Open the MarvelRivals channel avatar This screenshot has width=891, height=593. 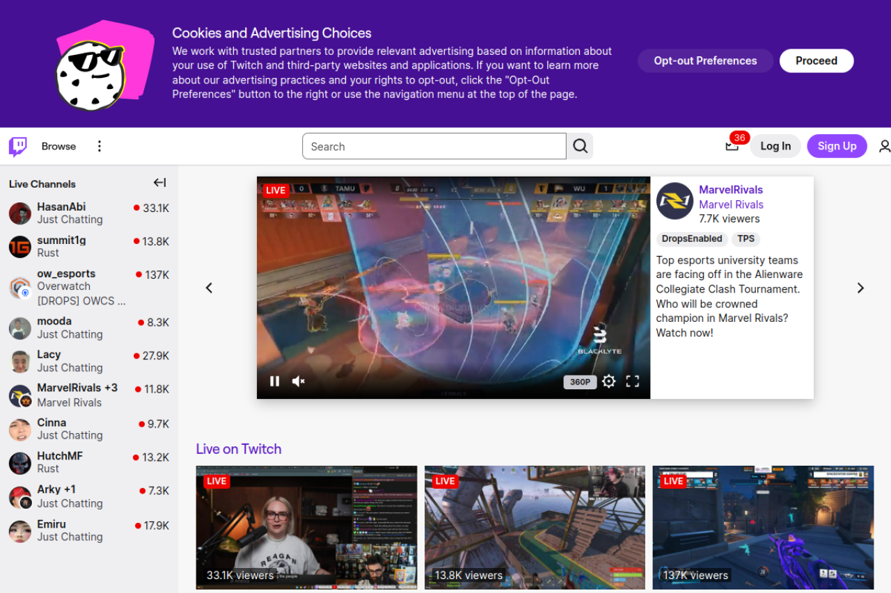point(675,201)
